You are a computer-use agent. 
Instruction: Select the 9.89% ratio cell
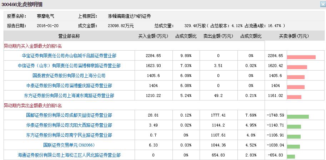[x=186, y=56]
